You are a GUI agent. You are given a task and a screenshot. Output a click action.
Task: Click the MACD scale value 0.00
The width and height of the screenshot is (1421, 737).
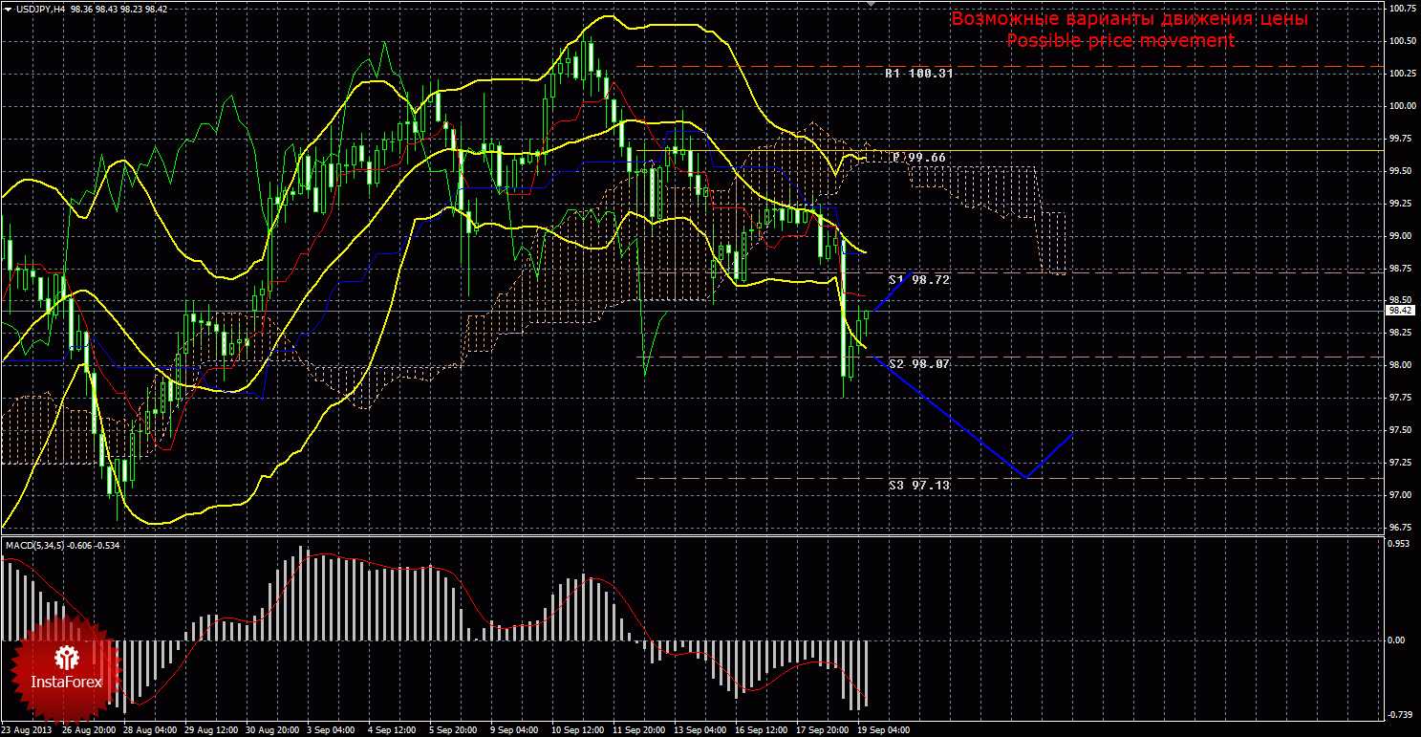(1398, 639)
